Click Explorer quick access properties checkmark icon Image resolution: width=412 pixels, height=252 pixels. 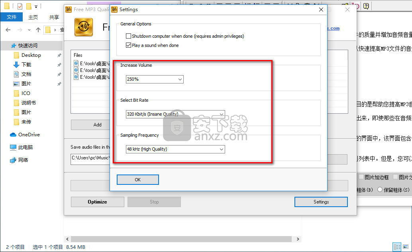[x=20, y=6]
